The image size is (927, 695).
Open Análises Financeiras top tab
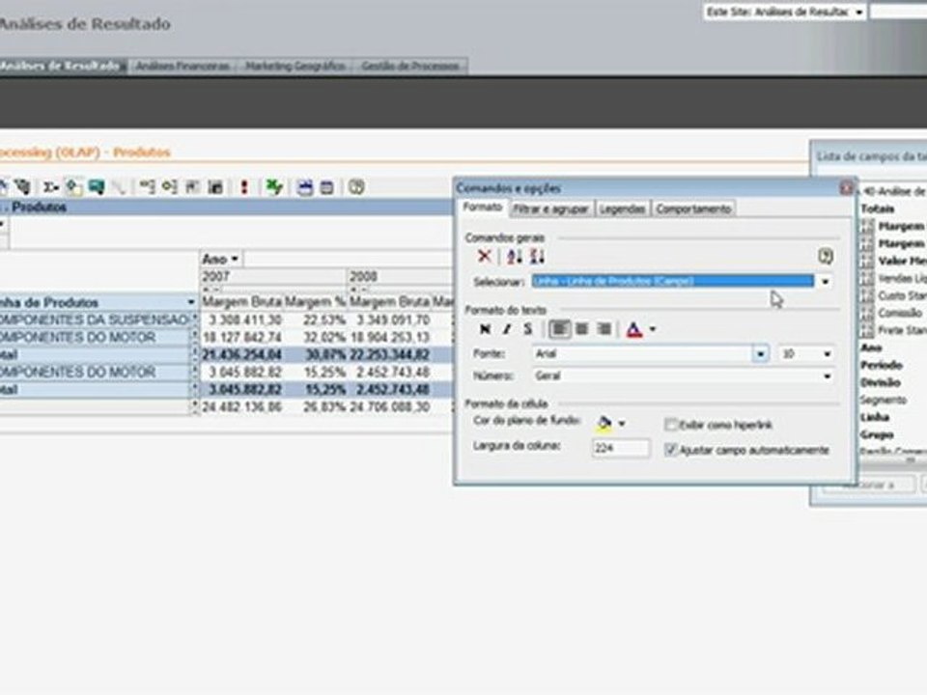(183, 66)
